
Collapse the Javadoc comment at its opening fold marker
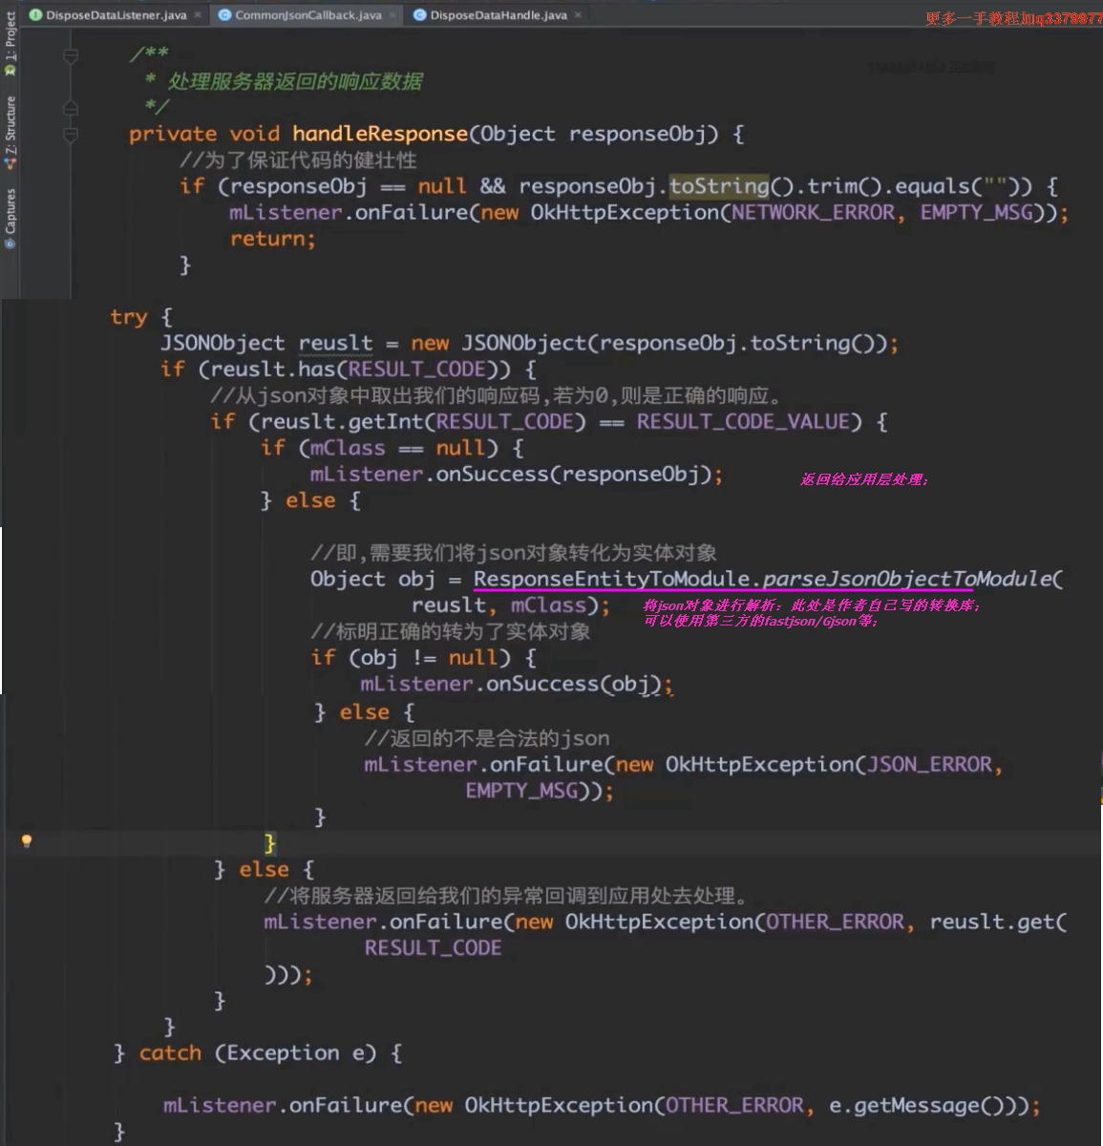pos(71,56)
